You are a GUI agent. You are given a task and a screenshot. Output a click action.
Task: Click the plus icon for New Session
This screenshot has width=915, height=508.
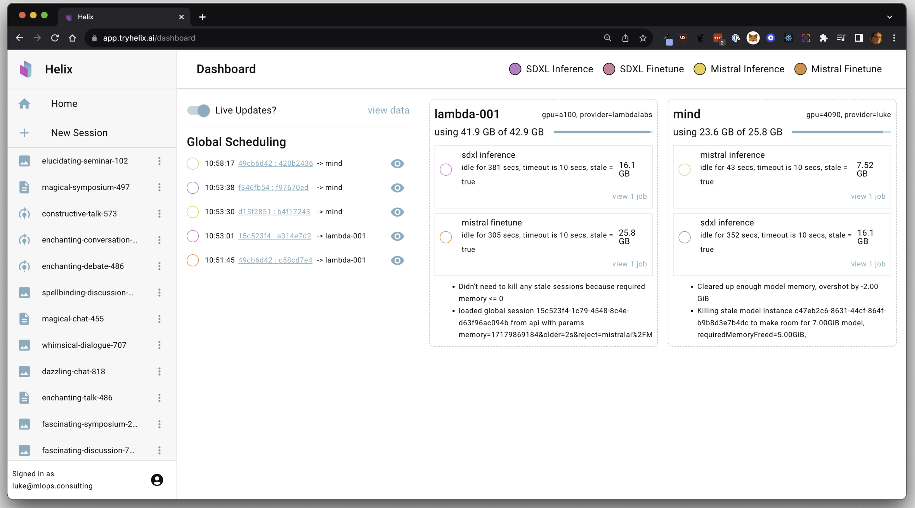(x=24, y=133)
